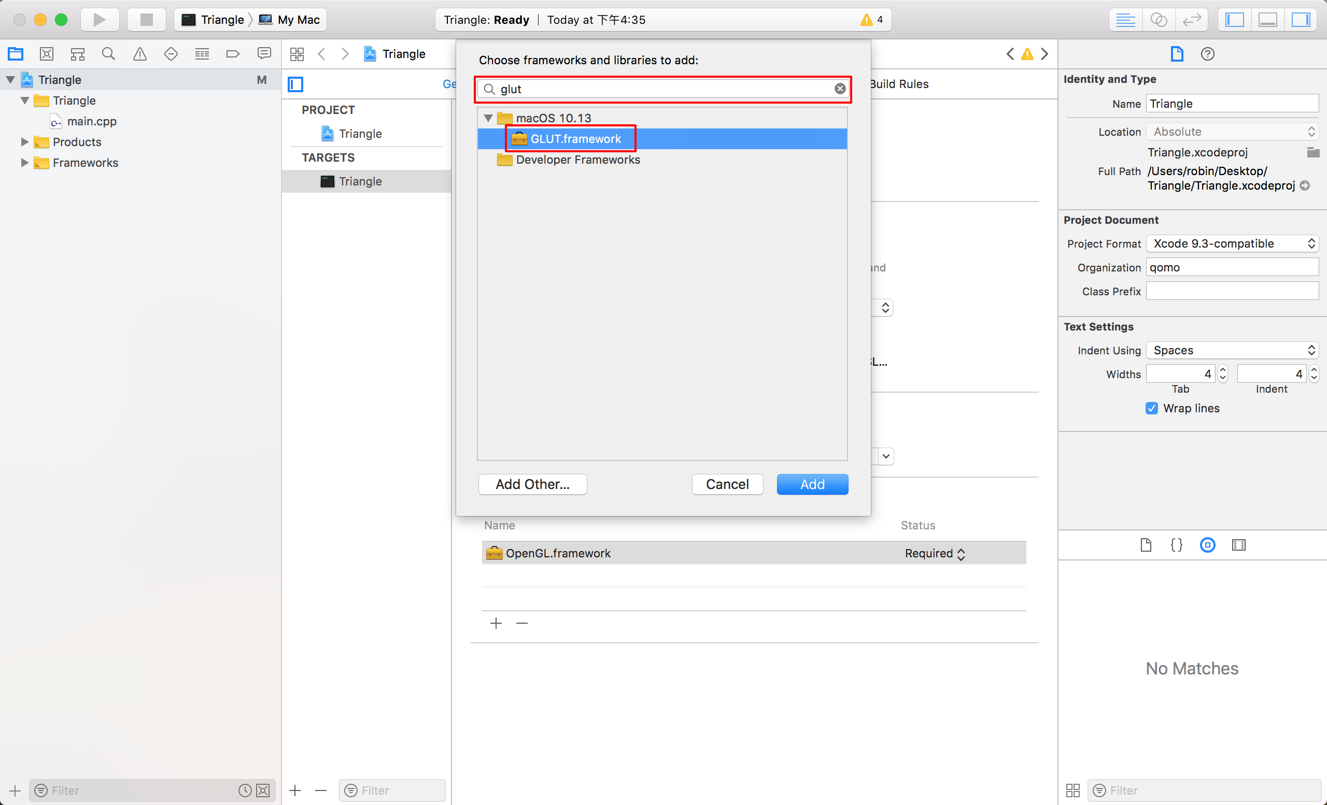Stop the running scheme
Screen dimensions: 1327x805
[x=146, y=20]
